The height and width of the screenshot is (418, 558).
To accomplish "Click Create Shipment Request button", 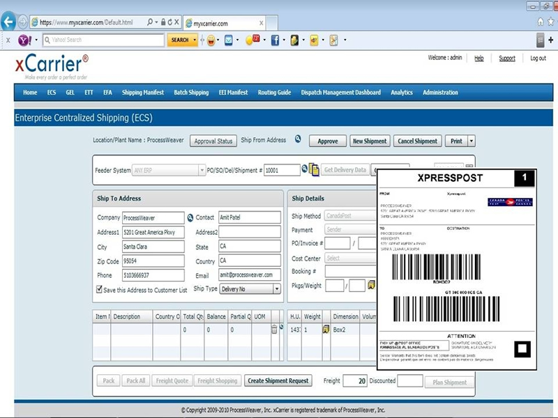I will click(x=278, y=380).
